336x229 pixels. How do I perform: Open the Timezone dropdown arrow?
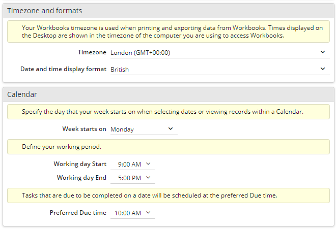[323, 52]
